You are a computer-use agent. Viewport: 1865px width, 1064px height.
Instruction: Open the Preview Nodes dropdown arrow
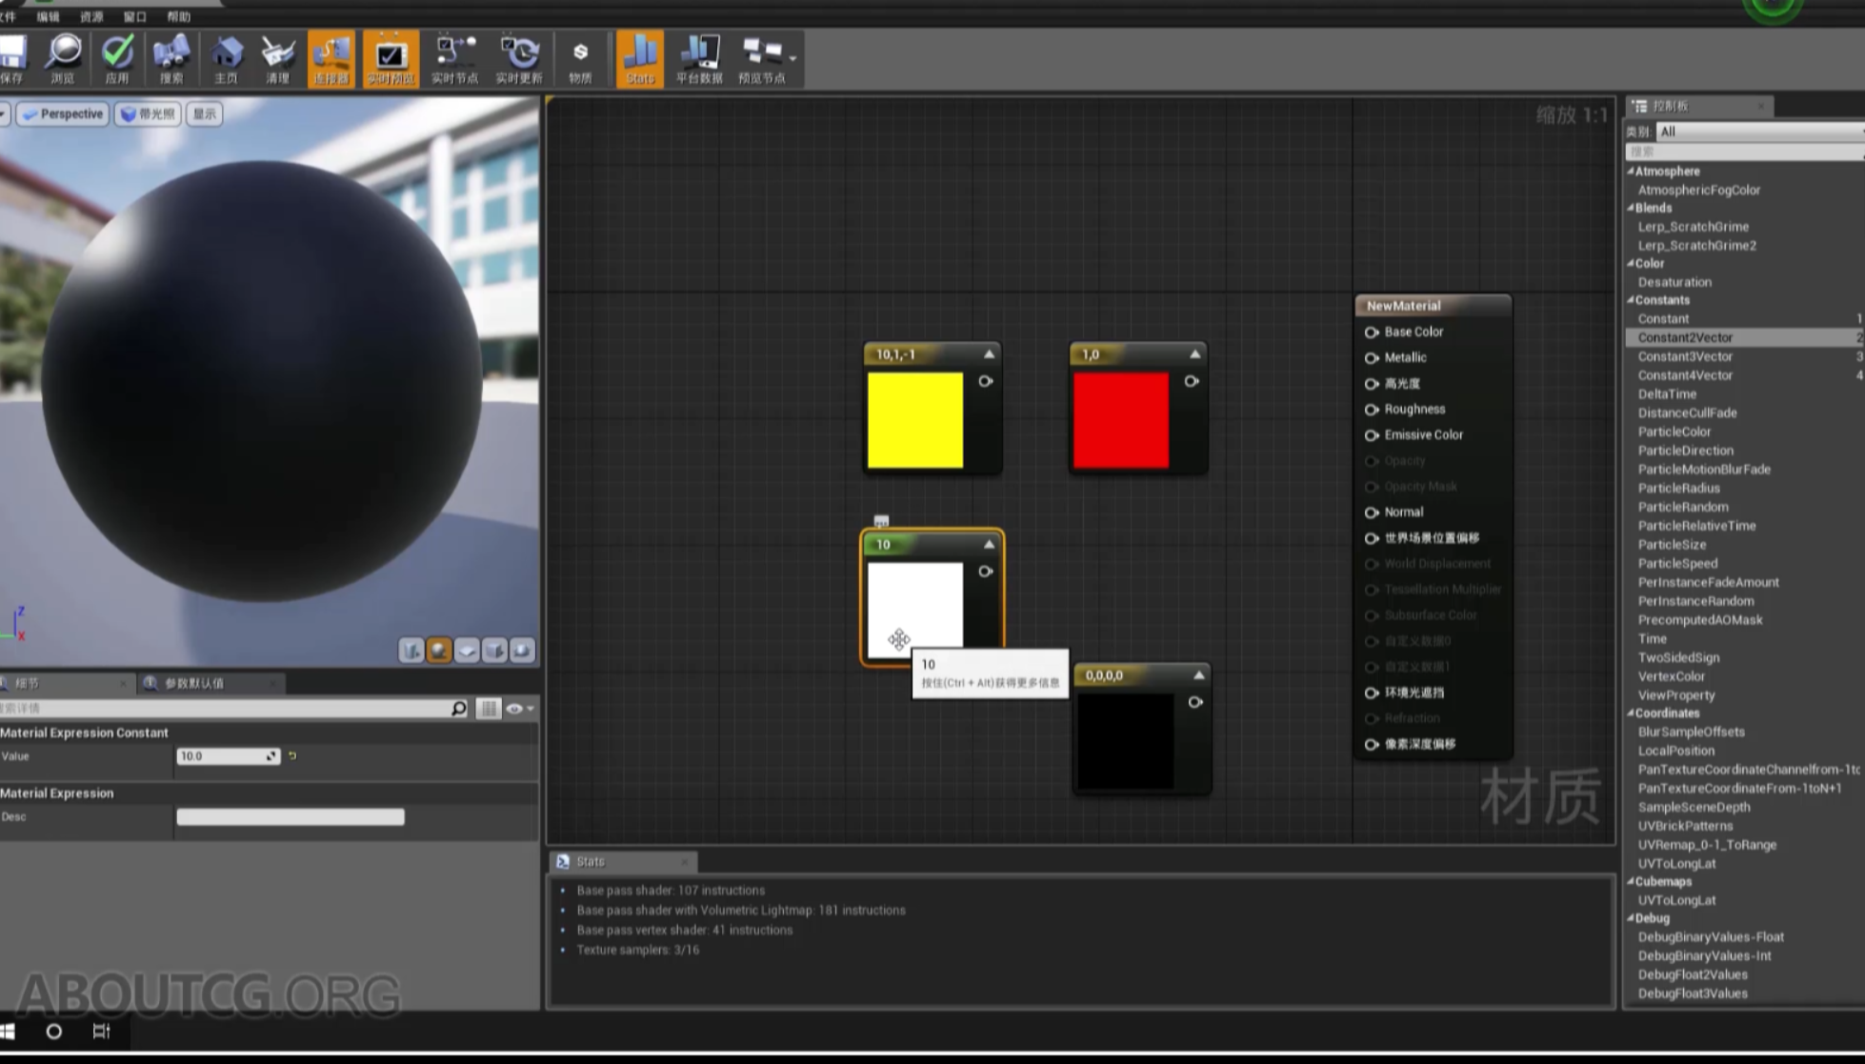point(792,59)
